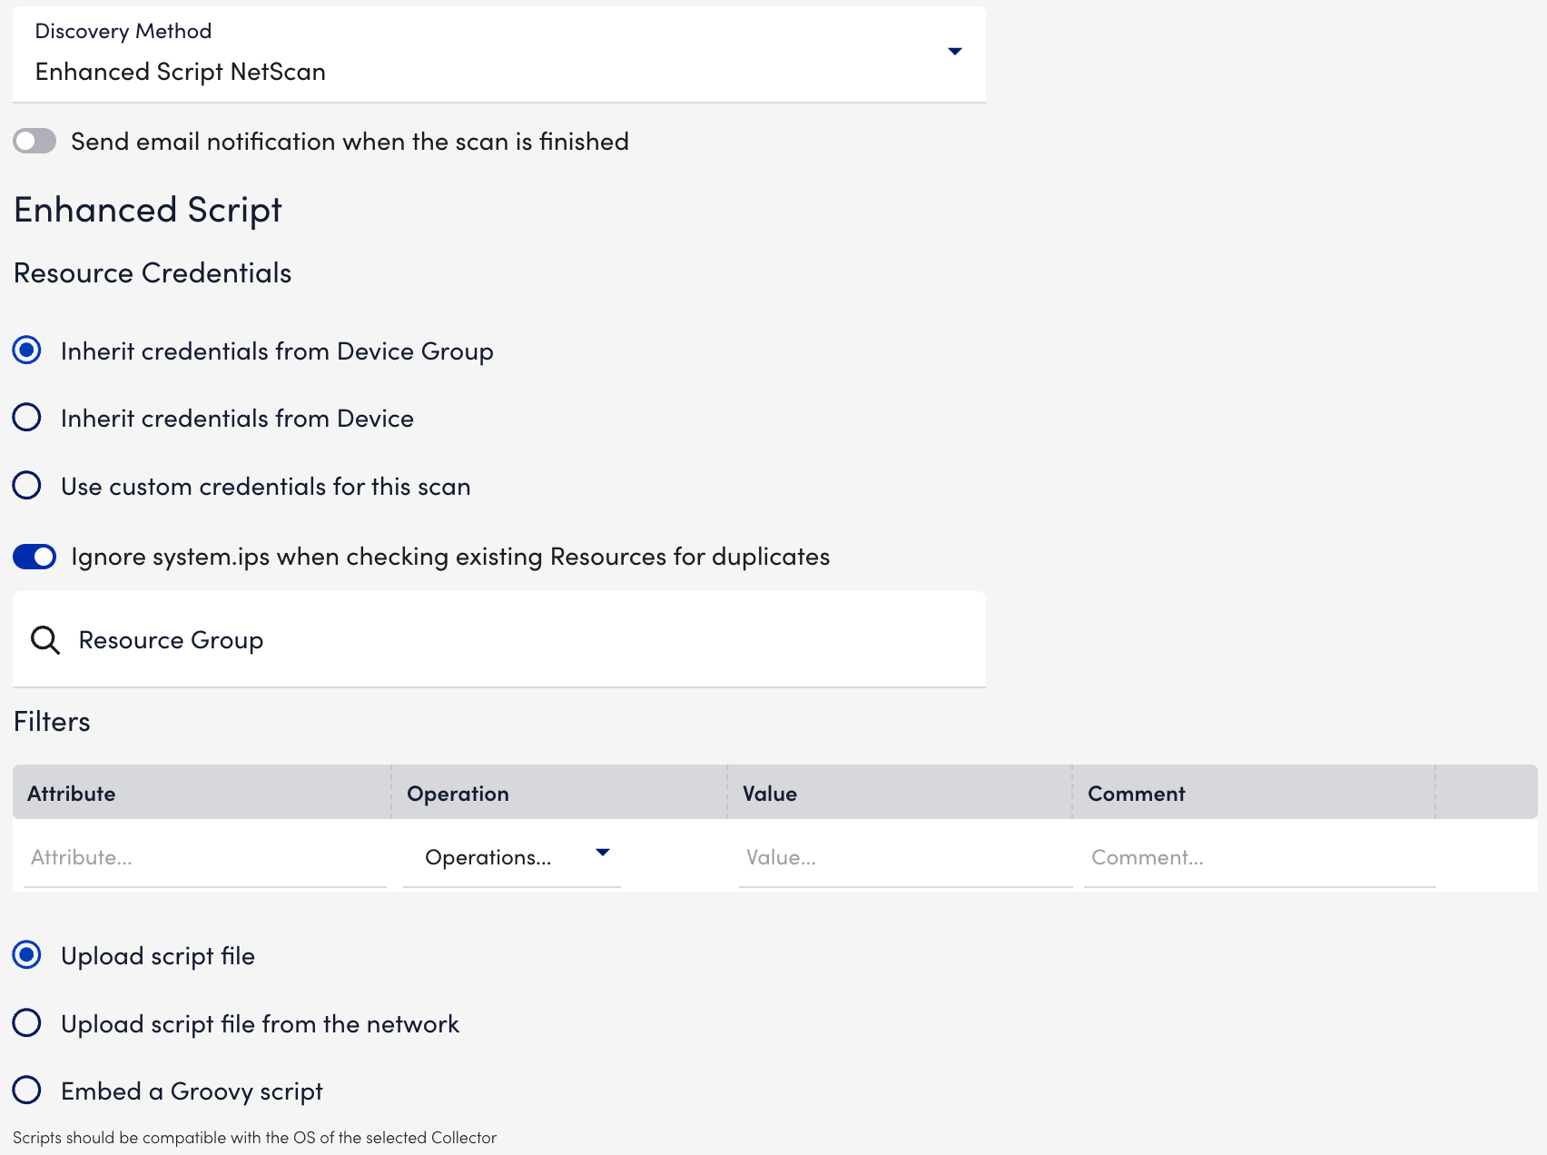Disable ignore system.ips duplicate checking toggle
This screenshot has width=1547, height=1155.
tap(34, 557)
